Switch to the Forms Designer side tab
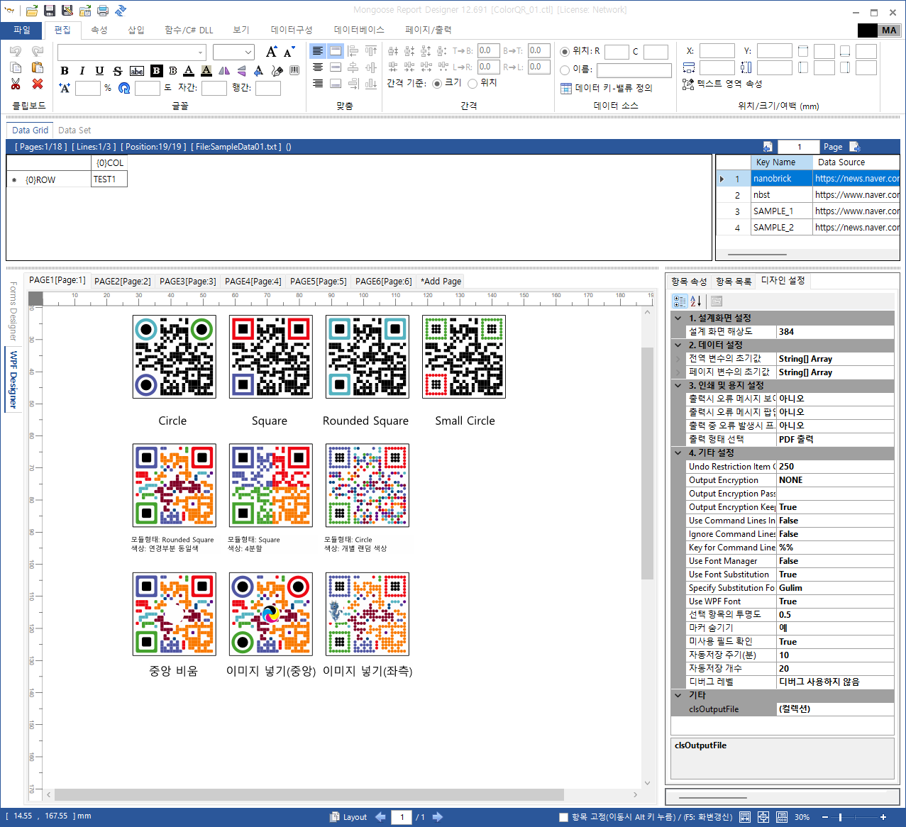 tap(13, 311)
